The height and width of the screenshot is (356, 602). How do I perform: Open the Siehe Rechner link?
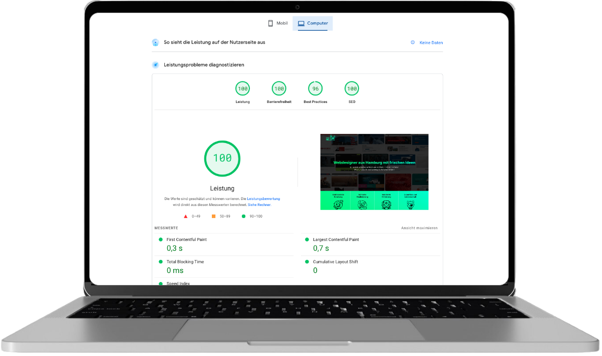[259, 205]
